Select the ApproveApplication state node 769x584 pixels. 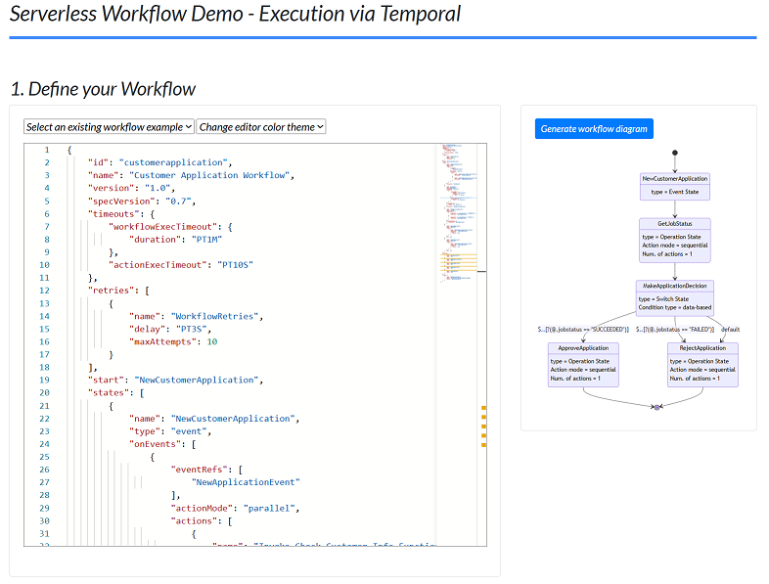(x=583, y=364)
